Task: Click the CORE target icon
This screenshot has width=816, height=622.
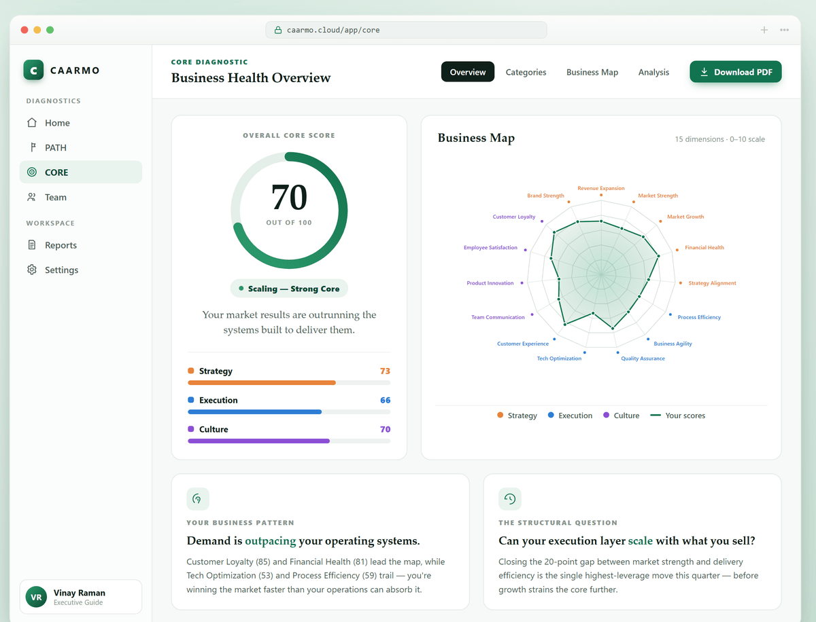Action: (x=32, y=172)
